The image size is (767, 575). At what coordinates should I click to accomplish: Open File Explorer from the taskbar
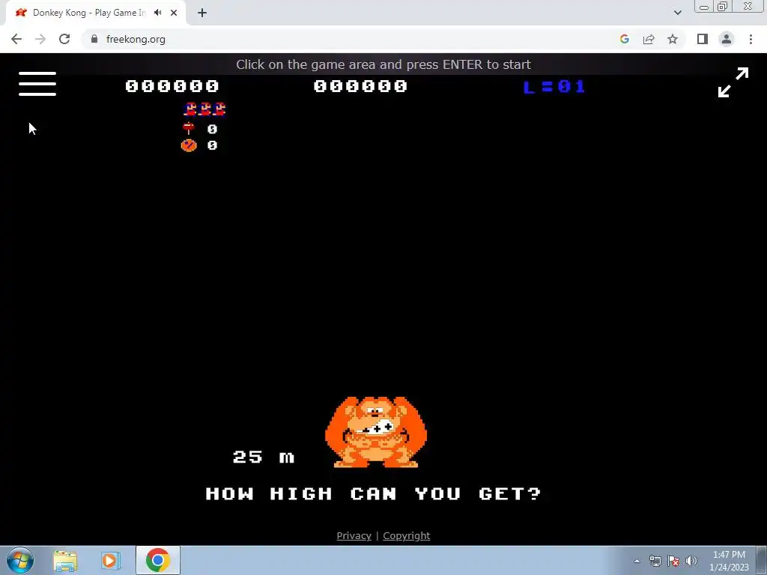(65, 560)
